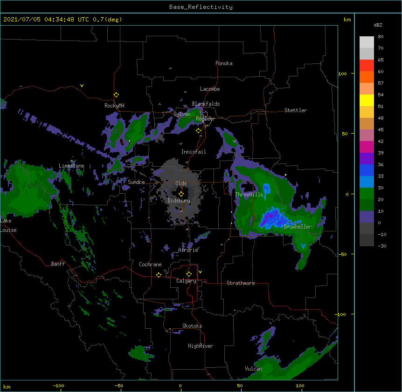
Task: Click the yellow diamond marker beside RockyMH
Action: coord(116,95)
